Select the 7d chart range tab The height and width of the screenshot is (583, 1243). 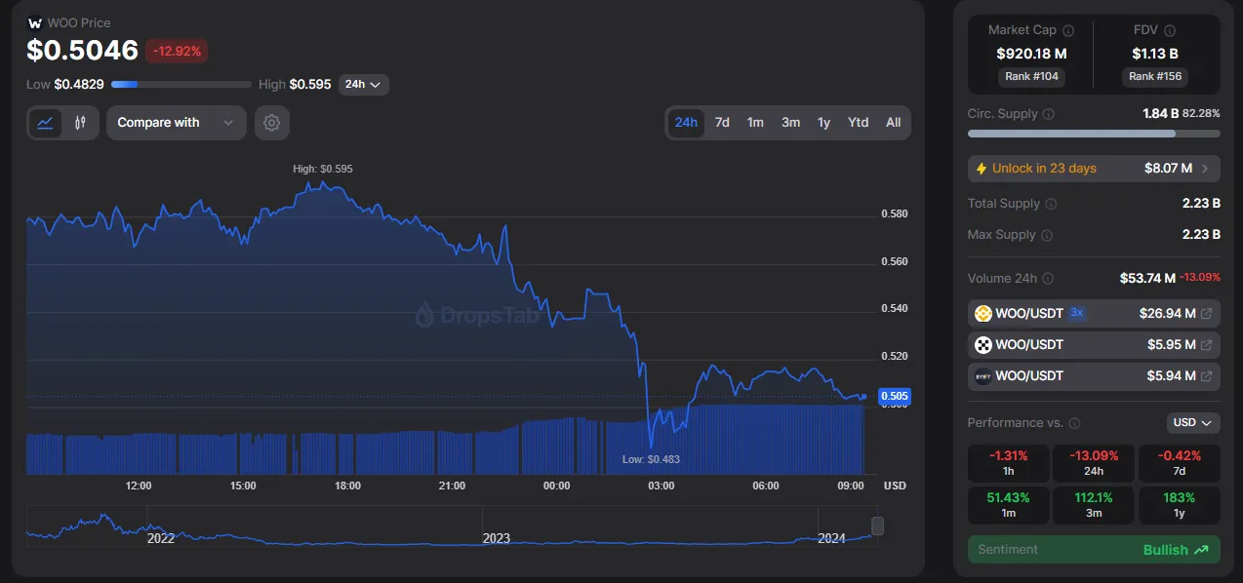coord(722,123)
